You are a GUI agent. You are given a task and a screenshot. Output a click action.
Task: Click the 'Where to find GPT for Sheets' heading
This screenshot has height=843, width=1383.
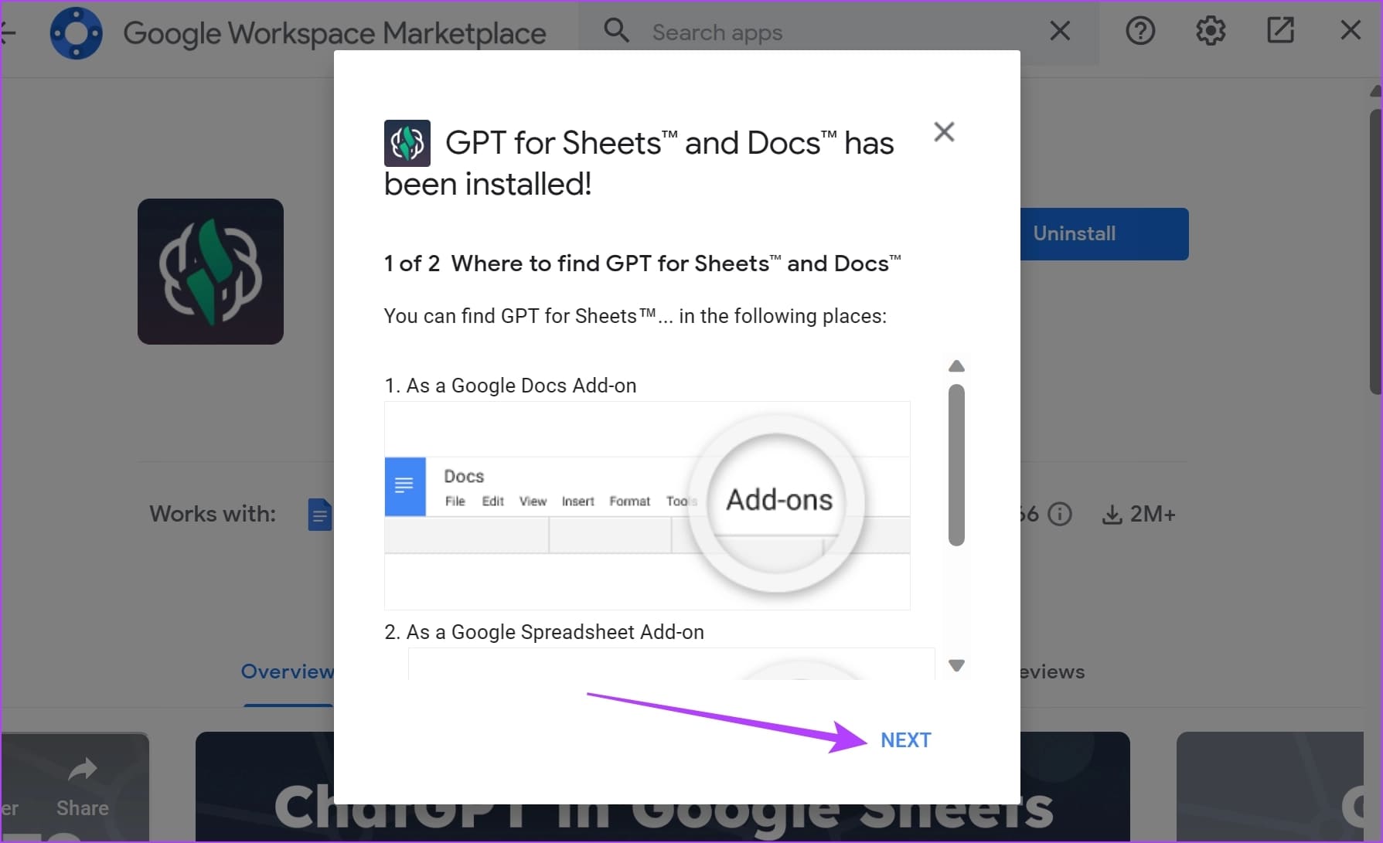click(676, 263)
